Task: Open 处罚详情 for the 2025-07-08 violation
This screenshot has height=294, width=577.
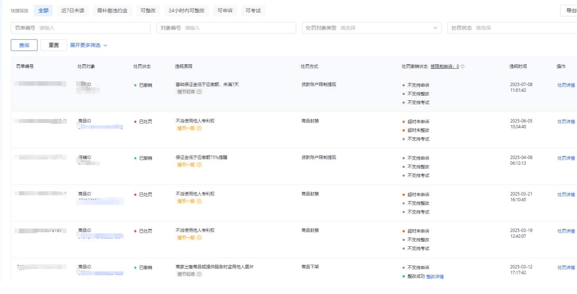Action: point(566,85)
